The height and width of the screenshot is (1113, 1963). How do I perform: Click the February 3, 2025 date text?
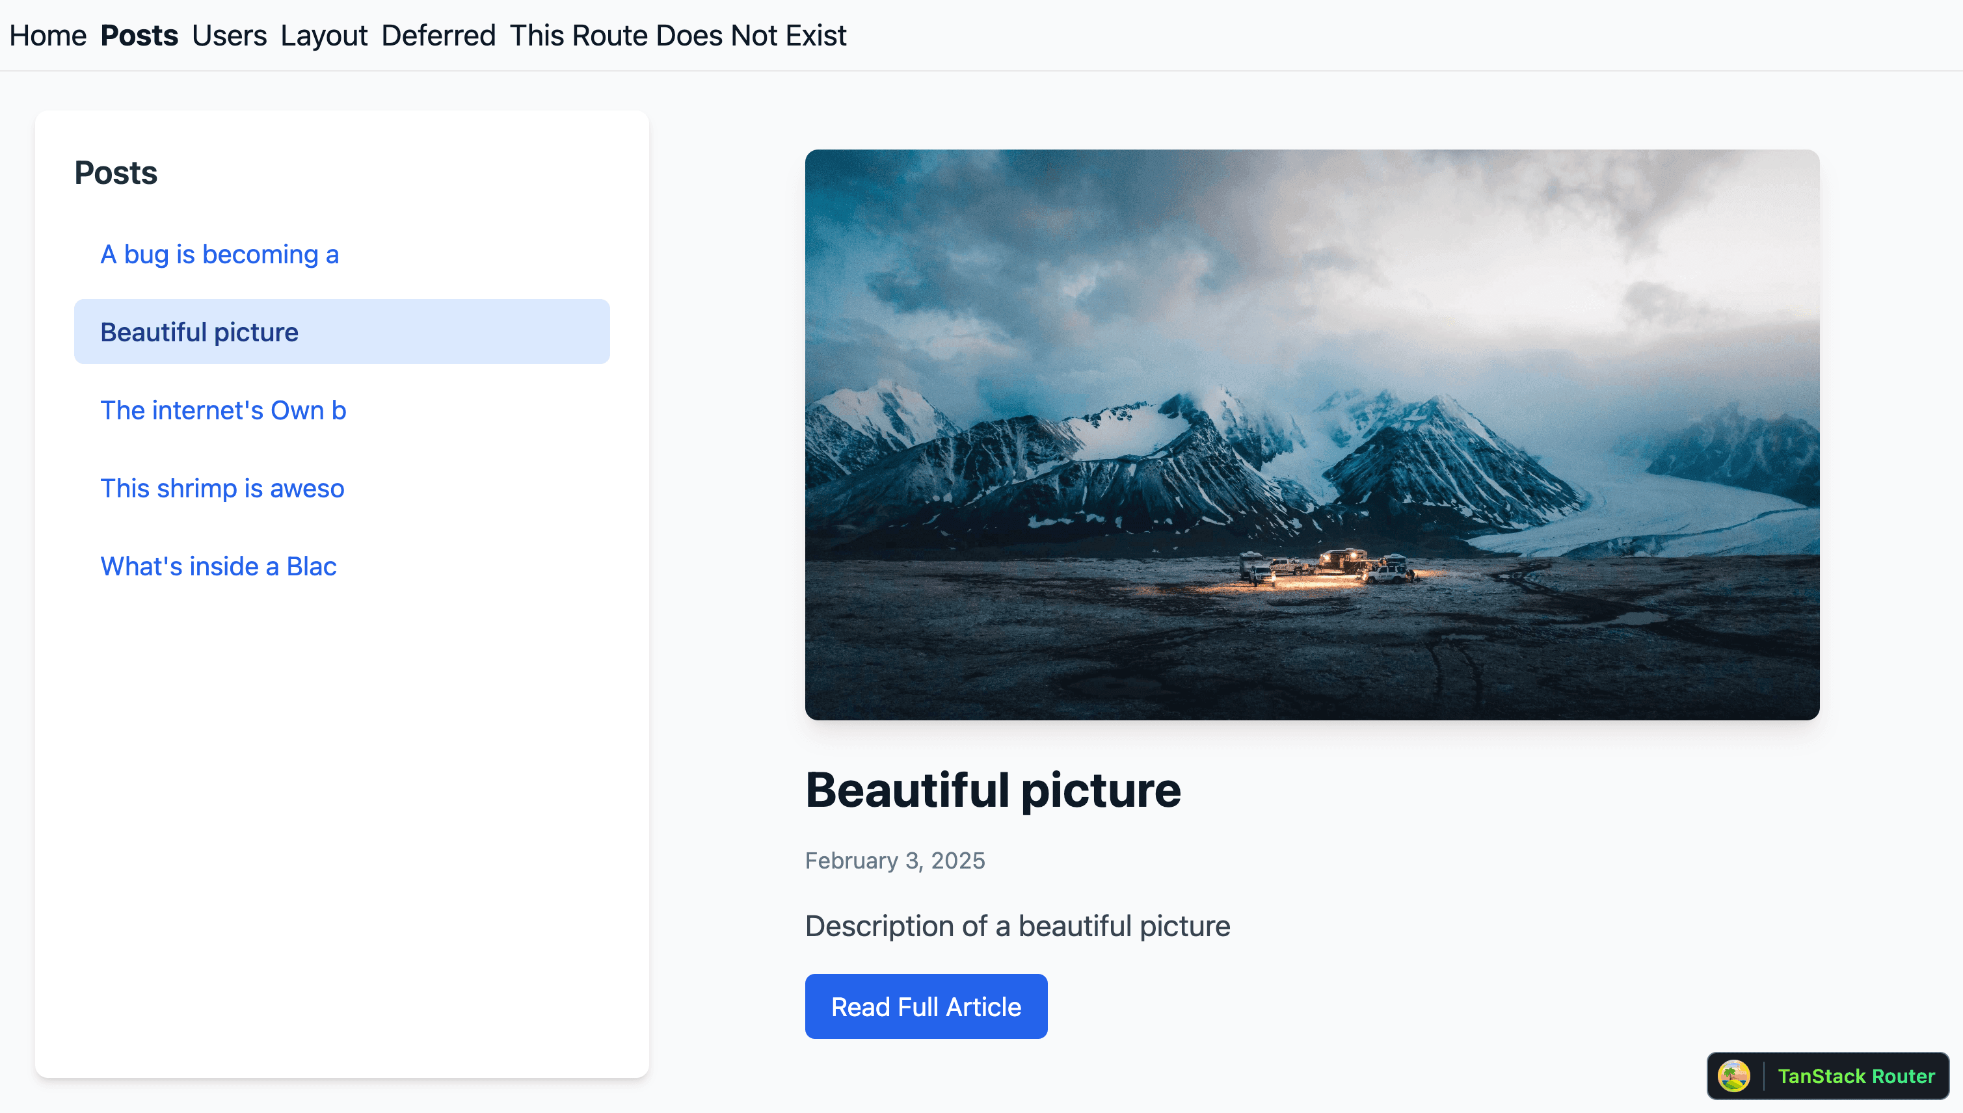[895, 860]
